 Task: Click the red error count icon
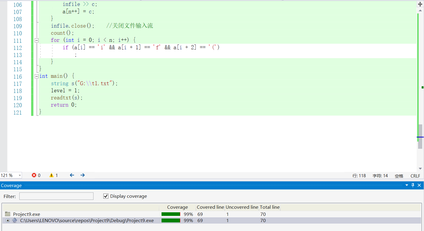34,175
